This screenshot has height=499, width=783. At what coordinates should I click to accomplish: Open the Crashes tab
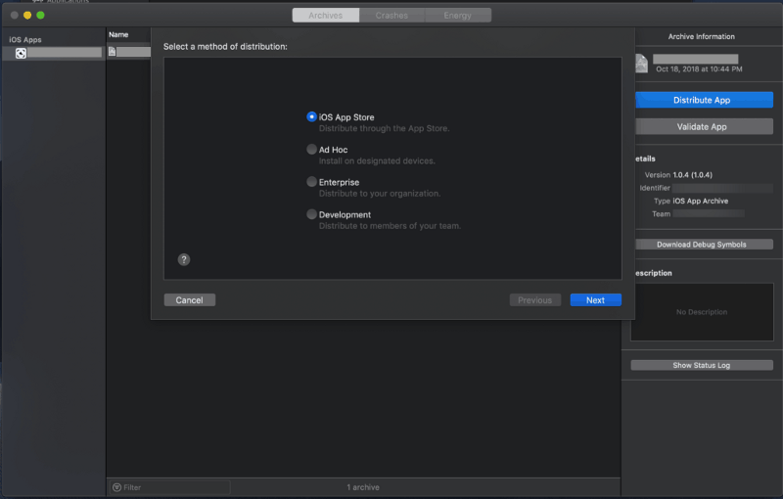coord(392,16)
